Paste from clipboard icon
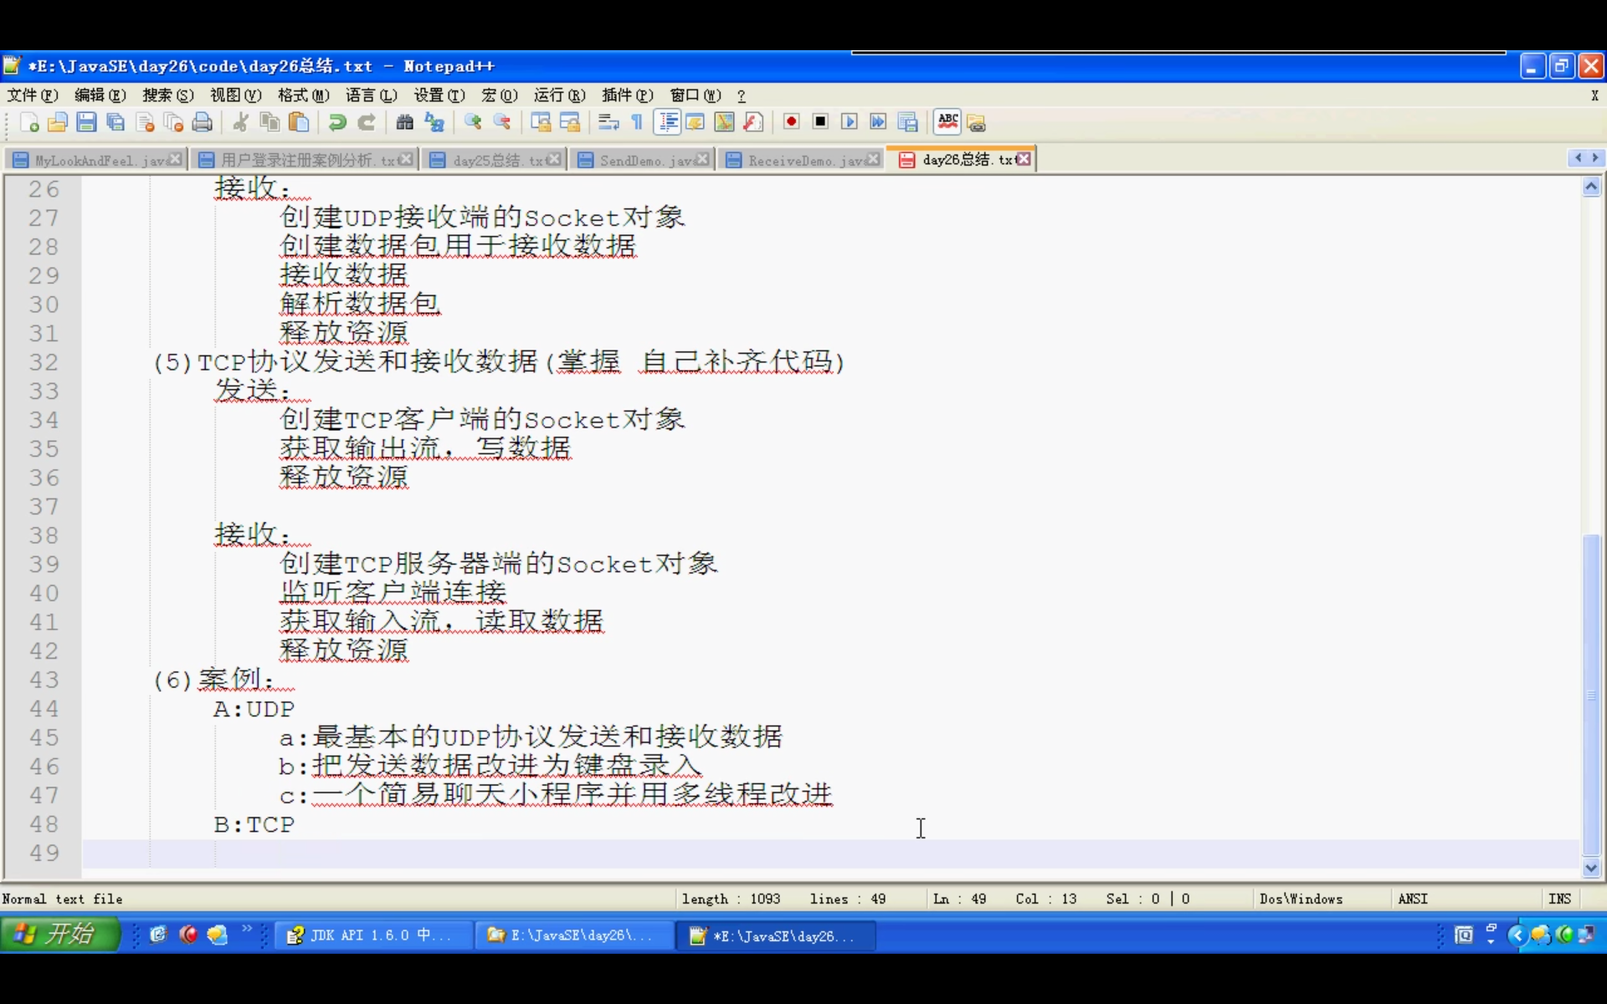The image size is (1607, 1004). pos(299,123)
